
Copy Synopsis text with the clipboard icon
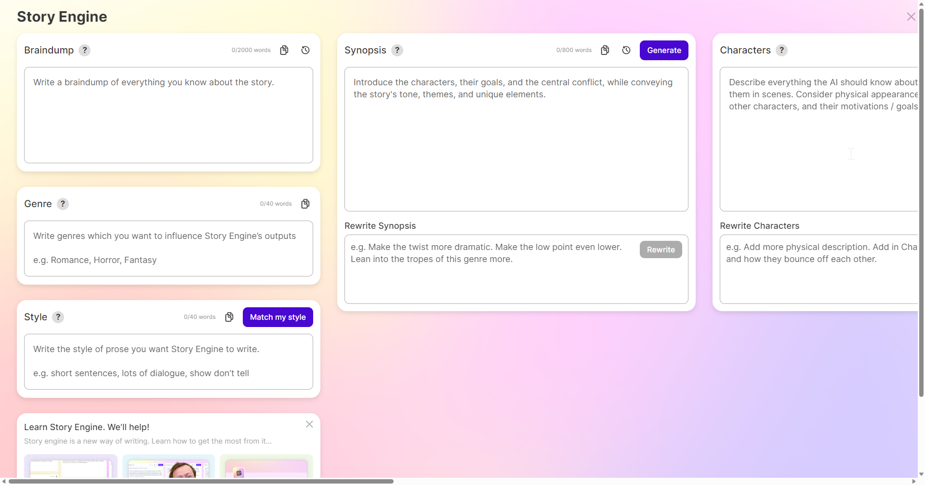(x=605, y=50)
